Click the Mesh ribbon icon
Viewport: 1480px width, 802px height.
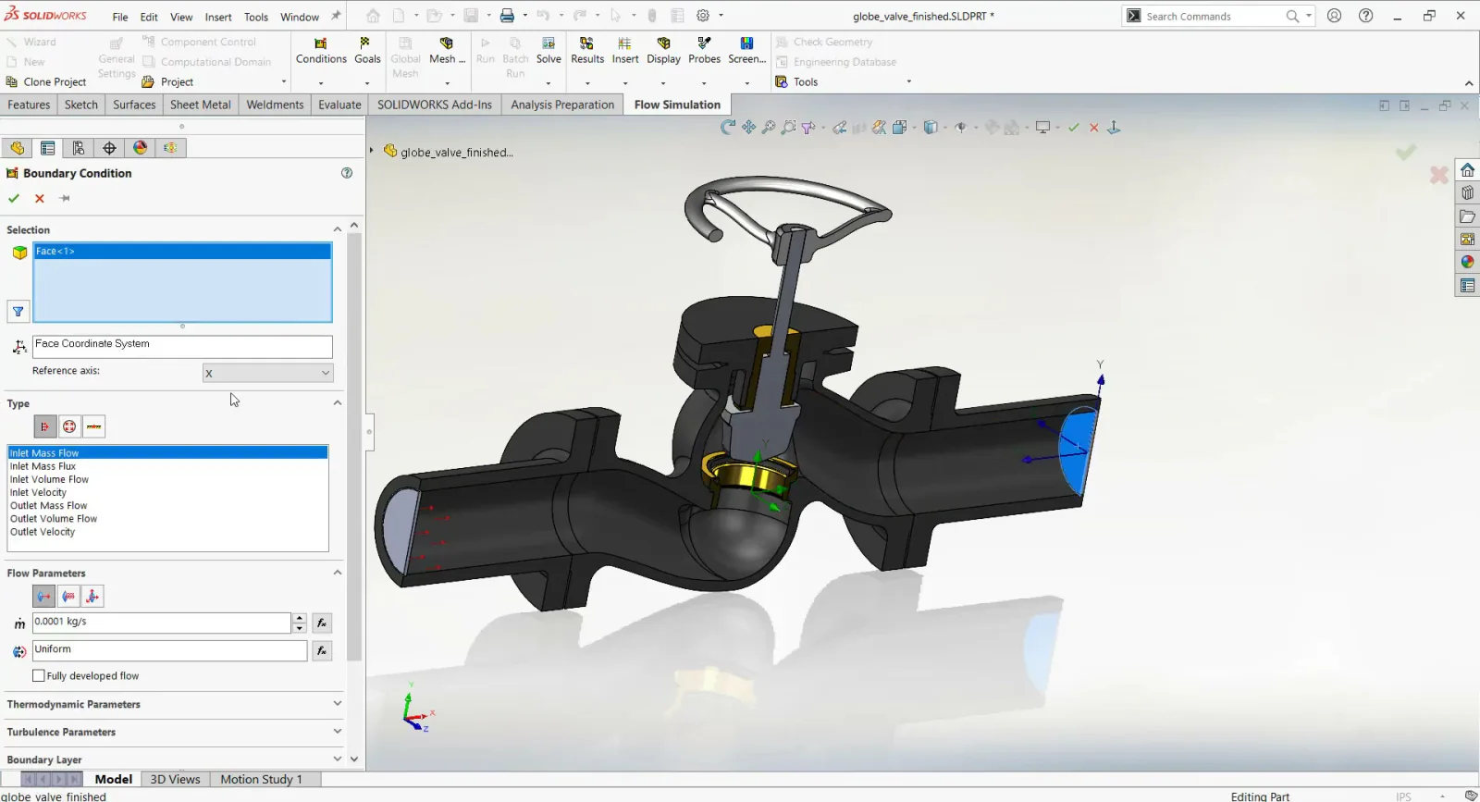(447, 51)
